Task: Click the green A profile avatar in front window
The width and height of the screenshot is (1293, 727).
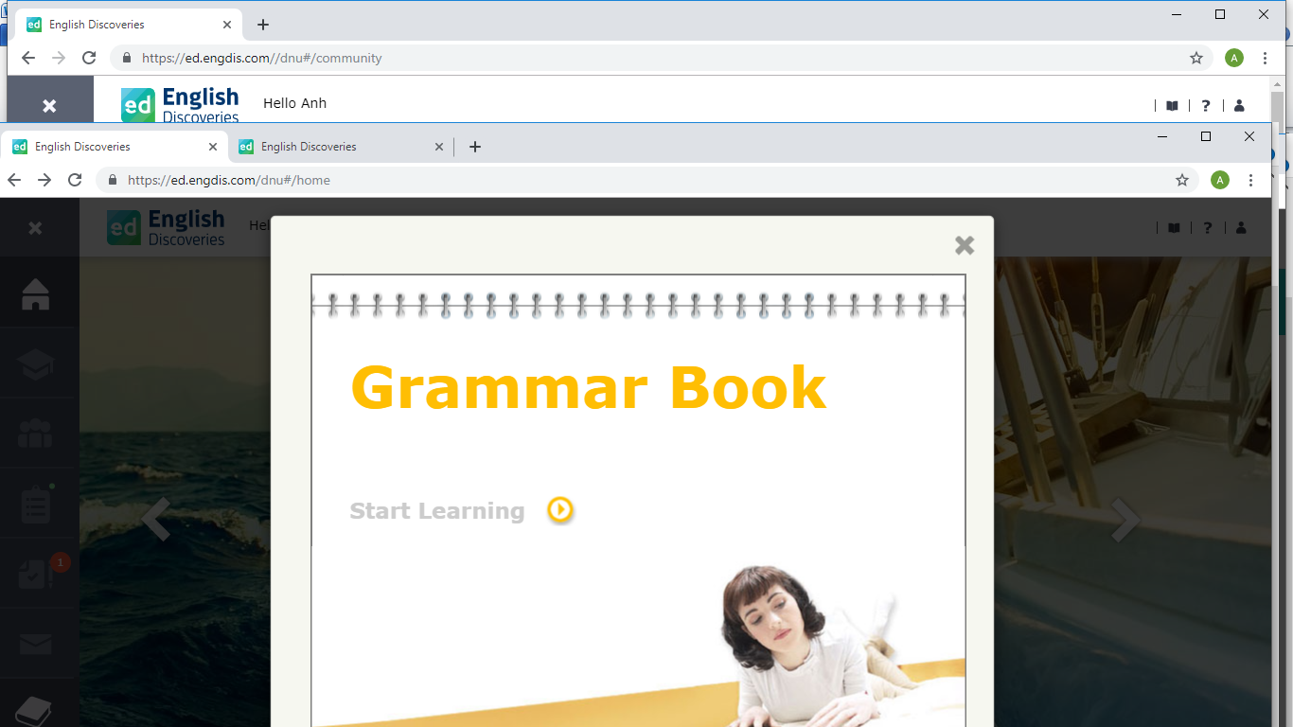Action: click(1220, 180)
